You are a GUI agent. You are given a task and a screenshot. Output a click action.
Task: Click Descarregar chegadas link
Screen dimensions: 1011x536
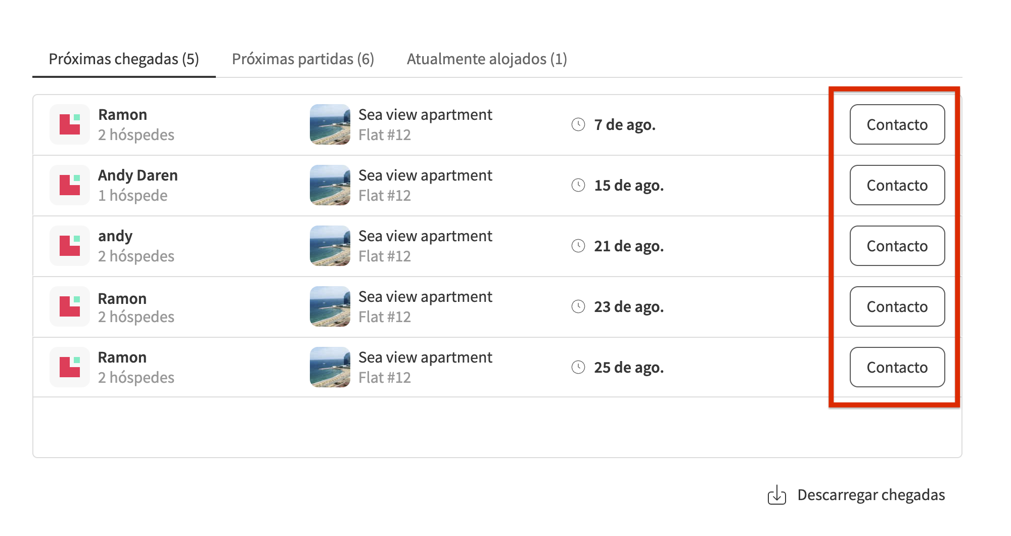[x=871, y=496]
